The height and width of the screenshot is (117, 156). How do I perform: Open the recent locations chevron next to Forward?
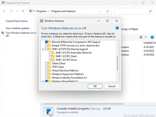pos(17,11)
